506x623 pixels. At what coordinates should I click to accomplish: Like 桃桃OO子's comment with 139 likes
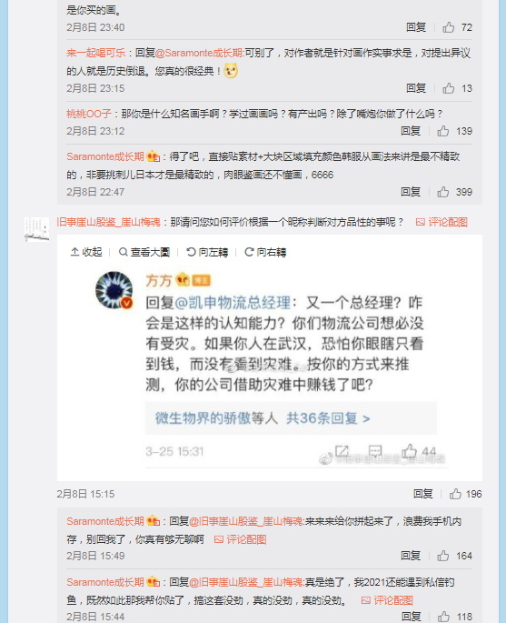click(443, 131)
